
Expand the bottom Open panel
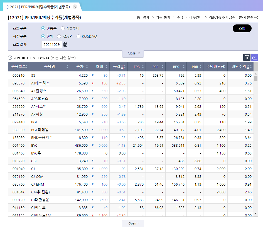click(x=133, y=223)
